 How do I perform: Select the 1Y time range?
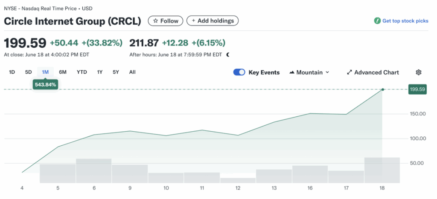pos(100,72)
